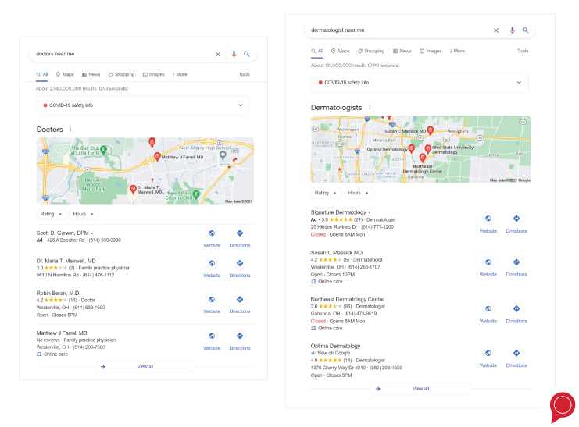Open Rating filter under the Doctors map

point(52,214)
